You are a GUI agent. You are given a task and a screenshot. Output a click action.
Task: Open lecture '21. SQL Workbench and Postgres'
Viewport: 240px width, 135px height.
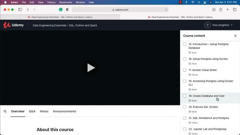click(x=208, y=118)
